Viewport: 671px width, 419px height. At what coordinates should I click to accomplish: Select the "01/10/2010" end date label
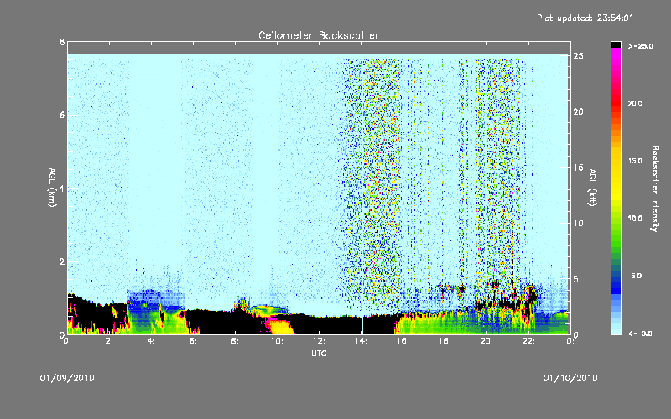[x=570, y=378]
